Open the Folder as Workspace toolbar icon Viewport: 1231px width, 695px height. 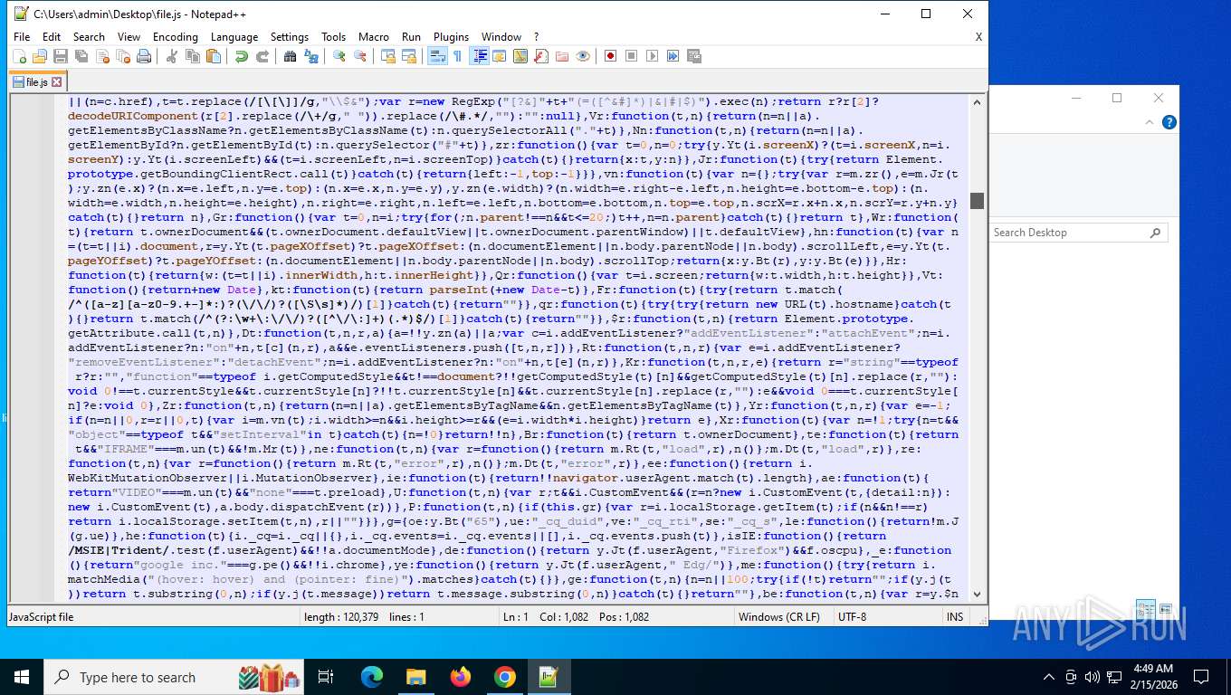[562, 56]
